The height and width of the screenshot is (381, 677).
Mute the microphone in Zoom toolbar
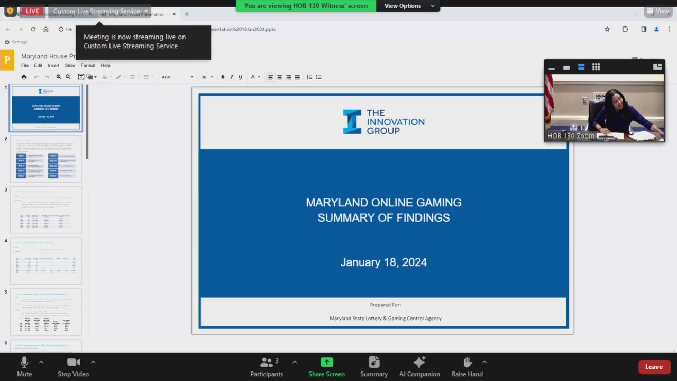coord(24,367)
